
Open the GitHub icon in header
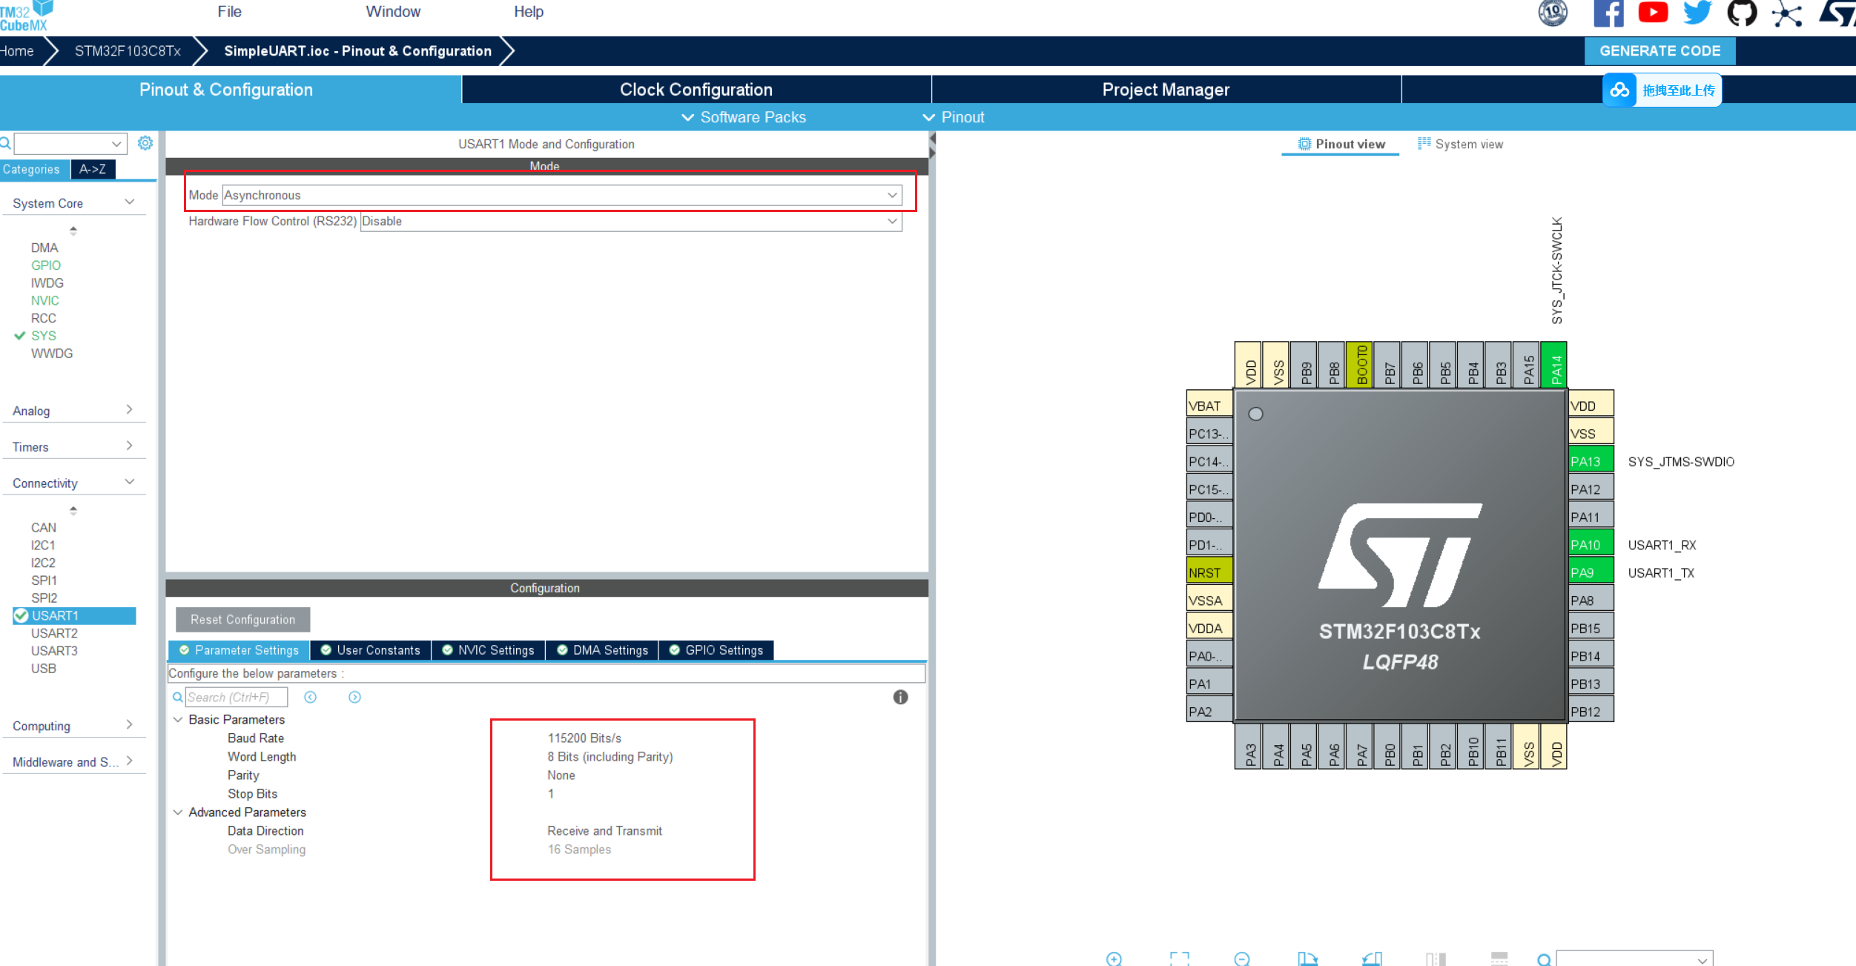1742,13
